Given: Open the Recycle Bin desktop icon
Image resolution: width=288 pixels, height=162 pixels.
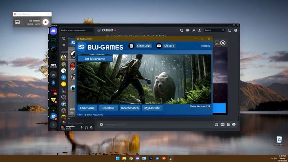Looking at the screenshot, I should click(x=279, y=141).
